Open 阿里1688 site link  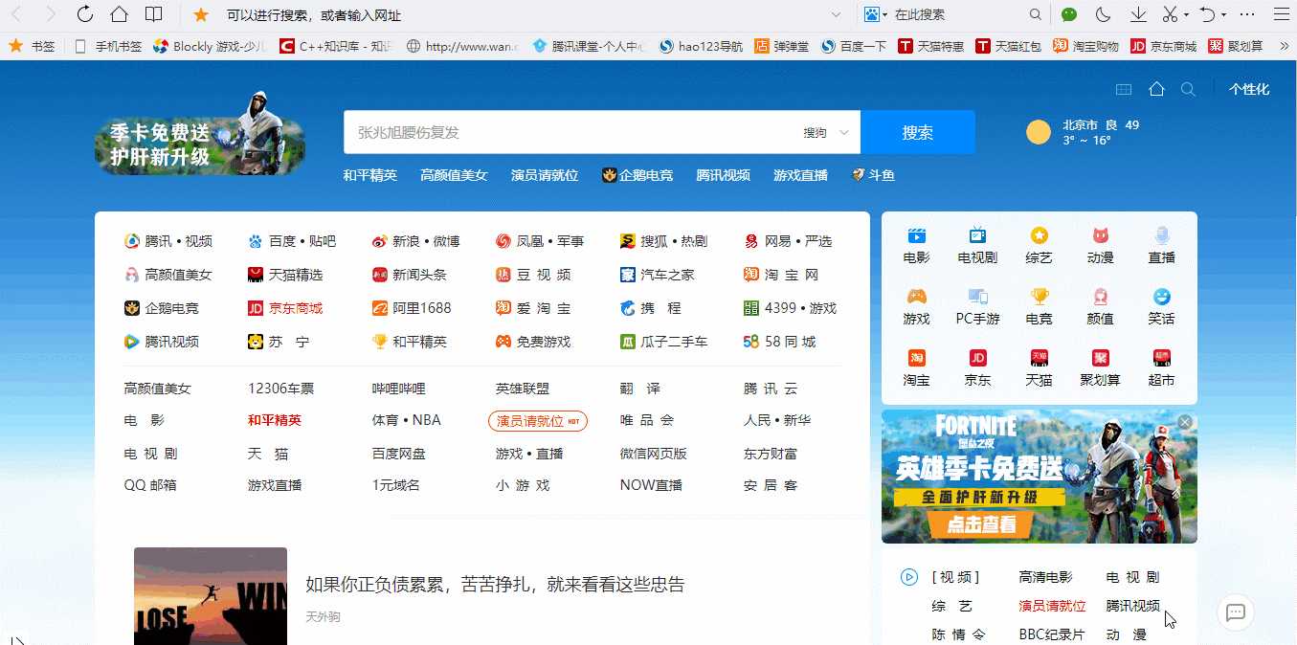(412, 308)
